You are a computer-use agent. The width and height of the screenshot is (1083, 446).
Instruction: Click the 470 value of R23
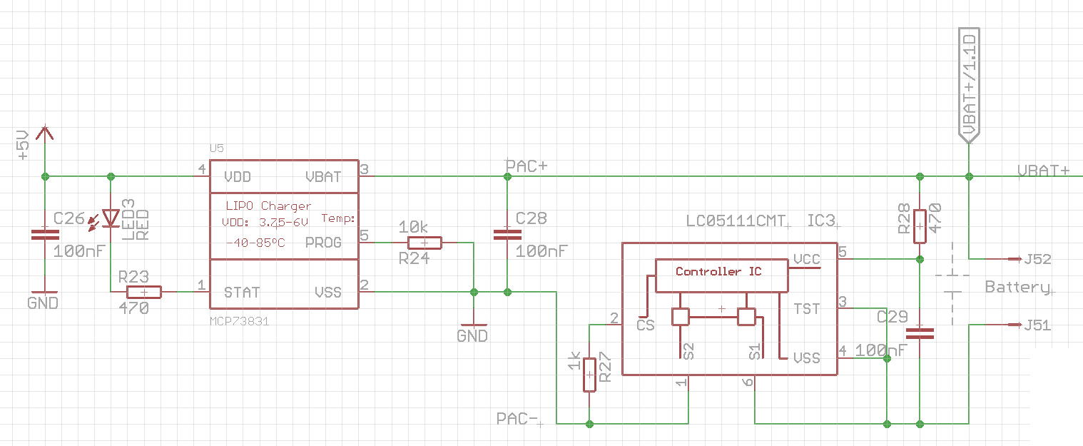click(133, 309)
